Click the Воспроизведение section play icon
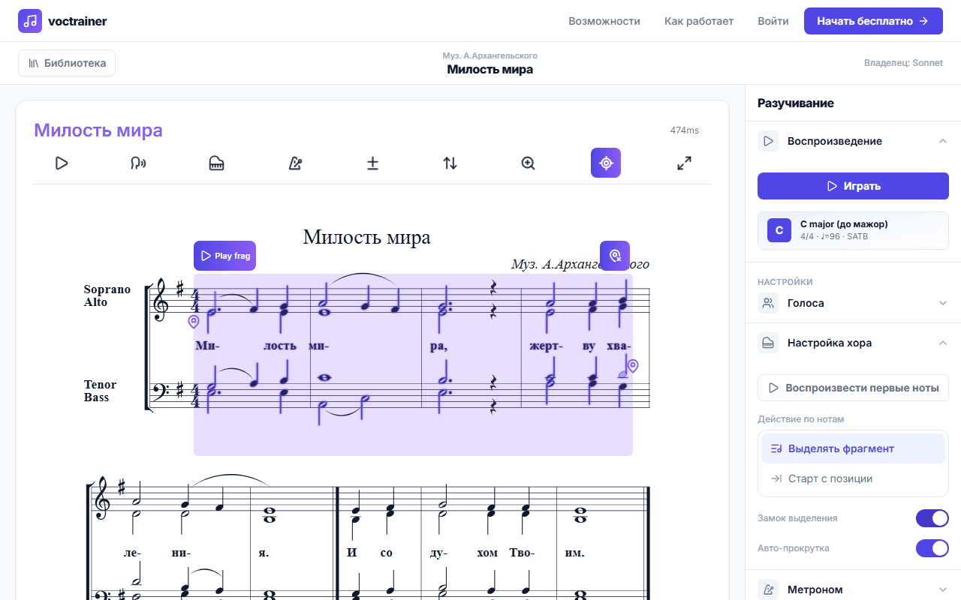The image size is (961, 600). [x=768, y=141]
